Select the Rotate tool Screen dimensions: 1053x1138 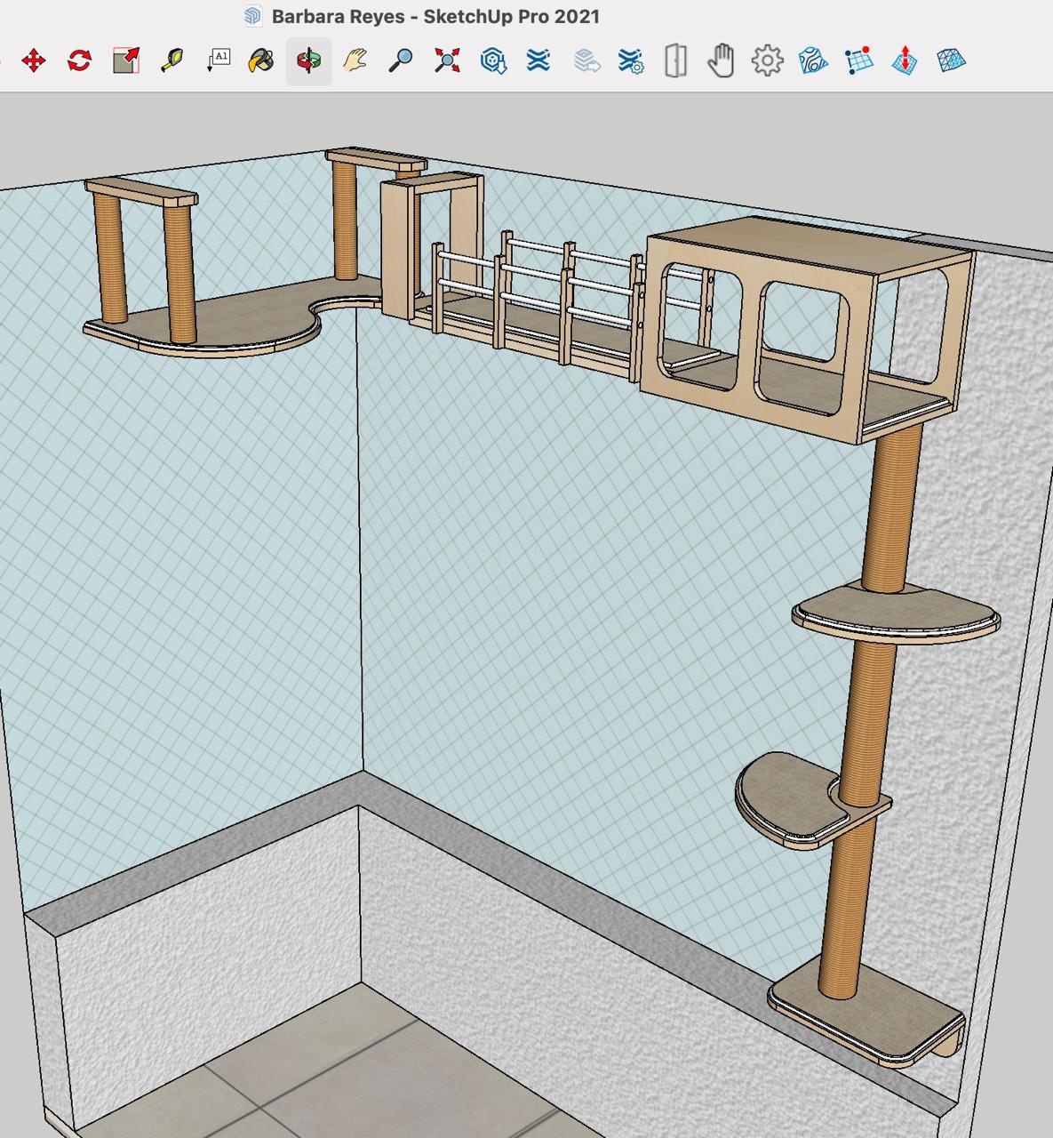pos(80,61)
